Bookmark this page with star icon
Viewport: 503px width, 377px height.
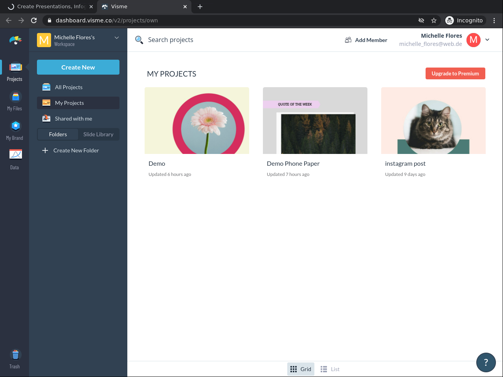[434, 20]
